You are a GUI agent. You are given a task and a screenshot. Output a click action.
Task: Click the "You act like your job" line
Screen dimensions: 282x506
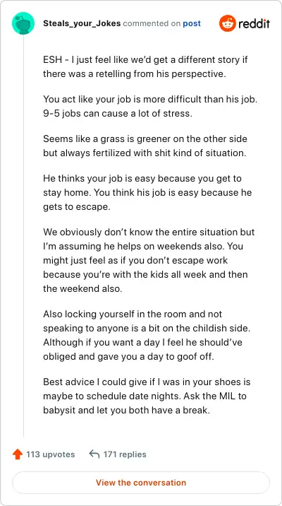[150, 100]
